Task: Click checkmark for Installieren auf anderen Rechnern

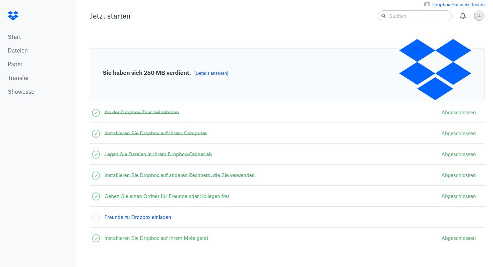Action: 96,175
